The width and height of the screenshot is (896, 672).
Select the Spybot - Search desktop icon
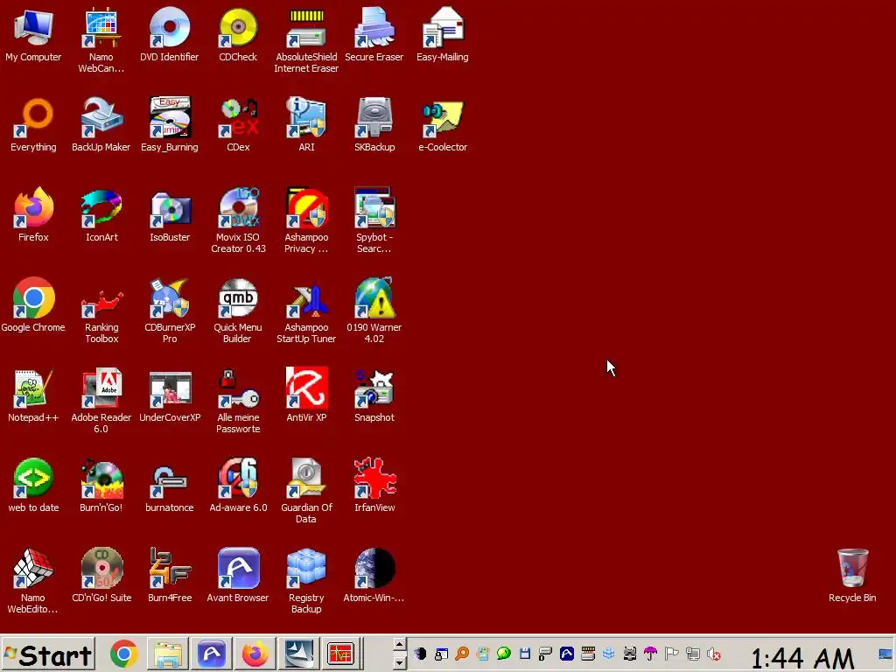coord(374,220)
